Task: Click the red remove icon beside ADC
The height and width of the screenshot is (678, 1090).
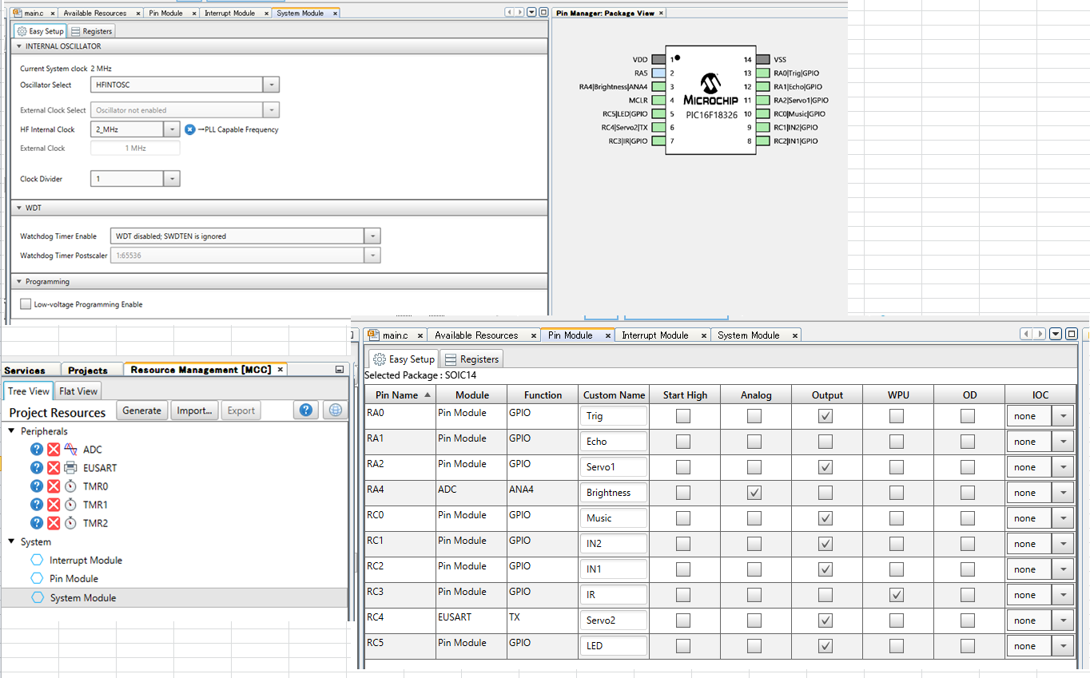Action: pos(54,450)
